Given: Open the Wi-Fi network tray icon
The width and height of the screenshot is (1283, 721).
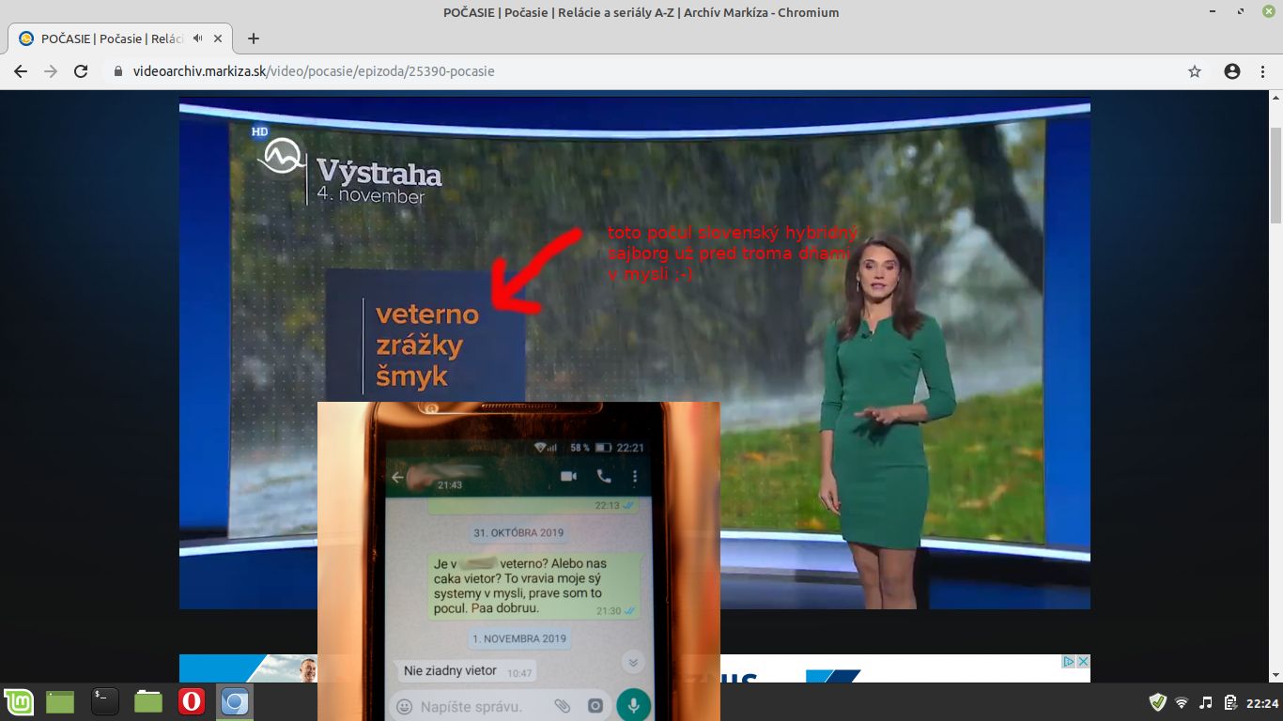Looking at the screenshot, I should pos(1182,702).
